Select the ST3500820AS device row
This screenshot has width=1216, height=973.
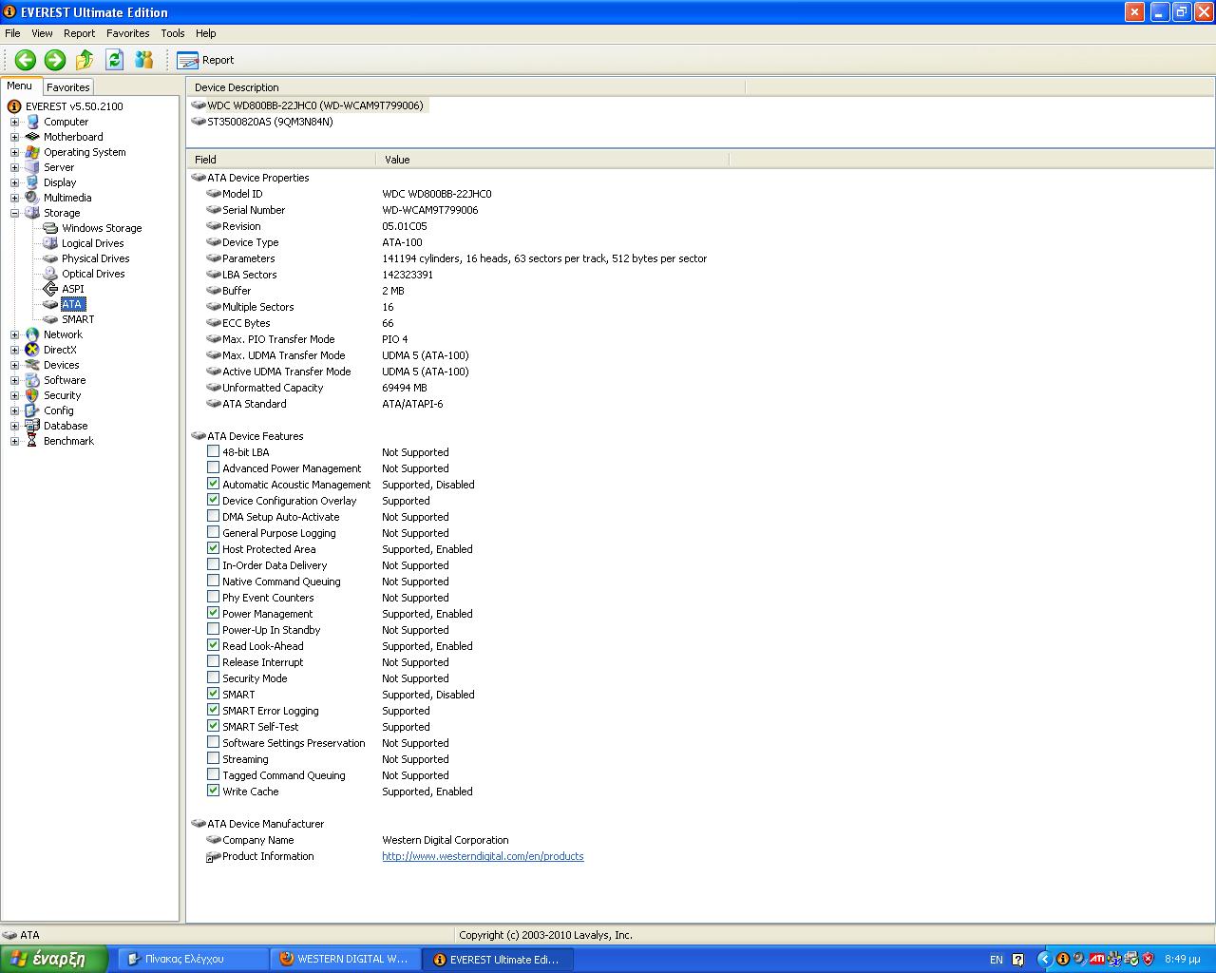coord(270,122)
